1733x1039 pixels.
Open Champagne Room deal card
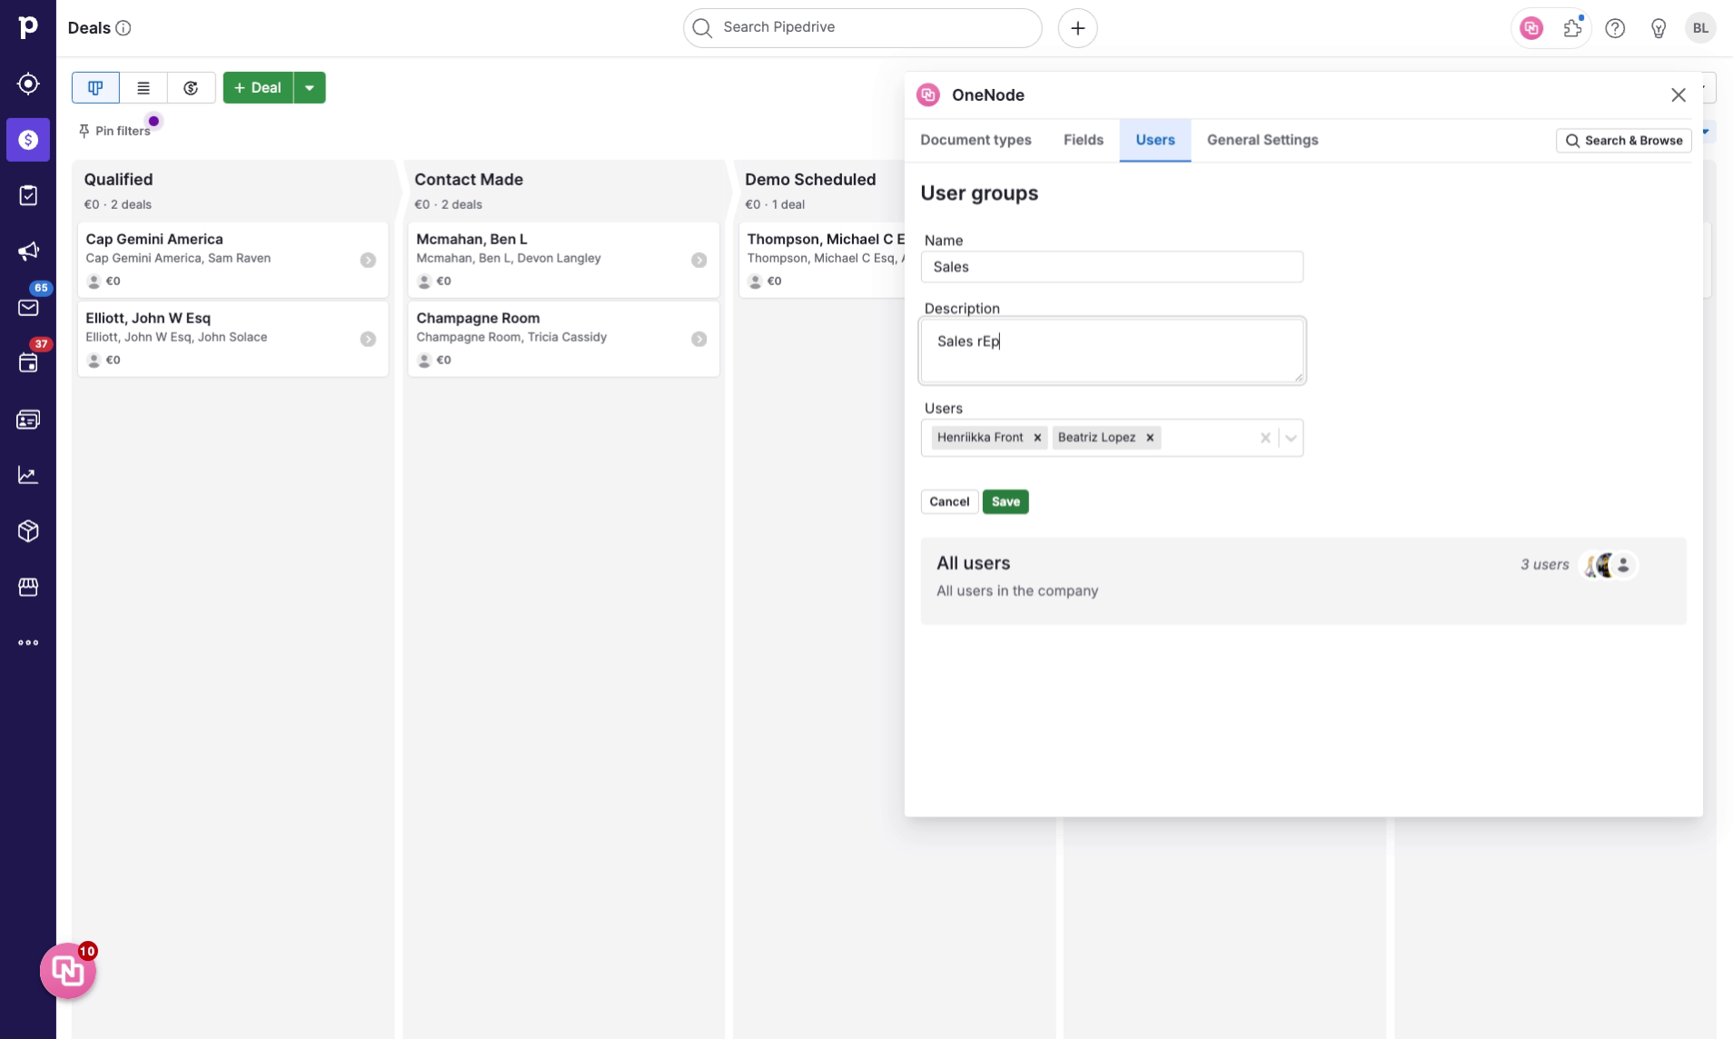tap(563, 339)
